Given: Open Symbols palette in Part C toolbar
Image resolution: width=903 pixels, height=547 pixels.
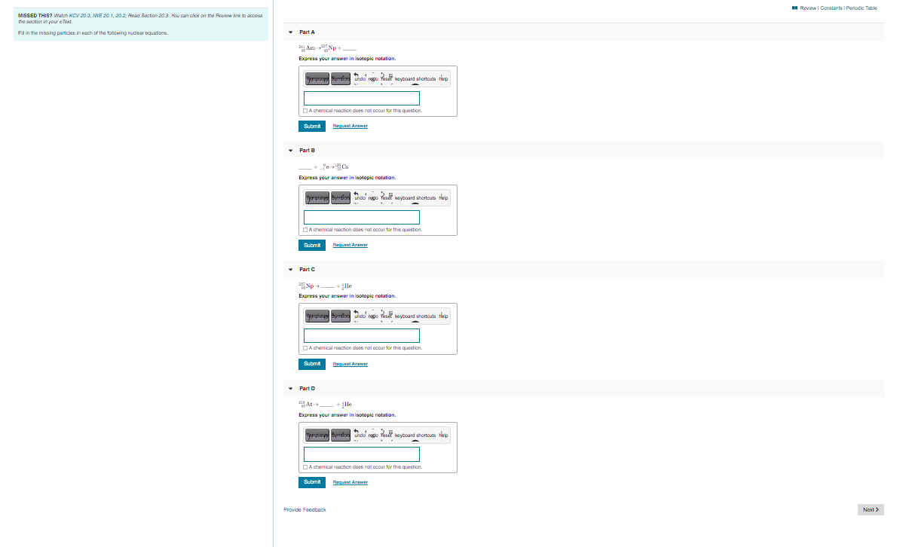Looking at the screenshot, I should point(341,316).
